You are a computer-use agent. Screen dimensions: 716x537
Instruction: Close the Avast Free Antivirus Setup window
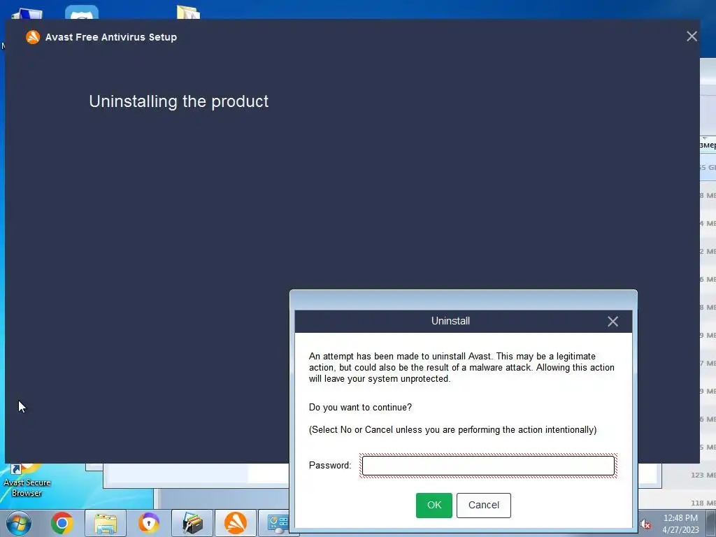(x=692, y=36)
